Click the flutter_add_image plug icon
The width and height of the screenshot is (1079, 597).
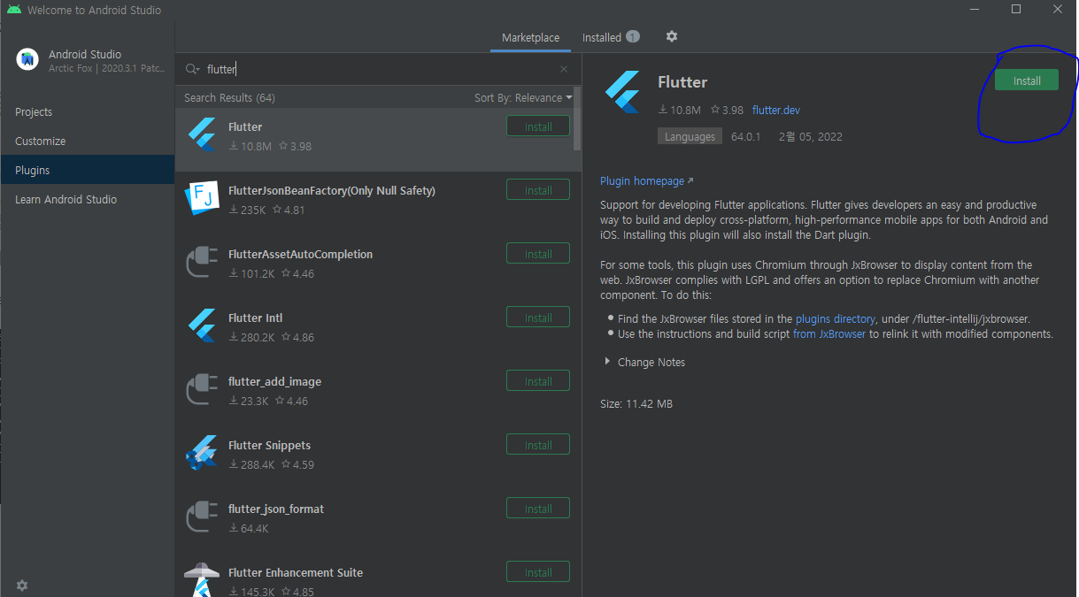(202, 390)
